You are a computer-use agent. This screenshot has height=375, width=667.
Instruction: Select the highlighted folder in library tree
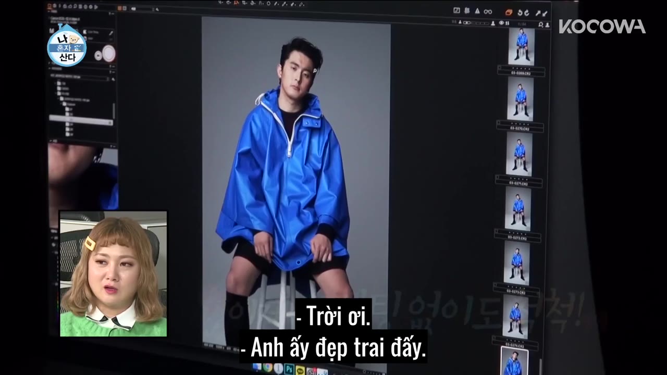point(81,120)
